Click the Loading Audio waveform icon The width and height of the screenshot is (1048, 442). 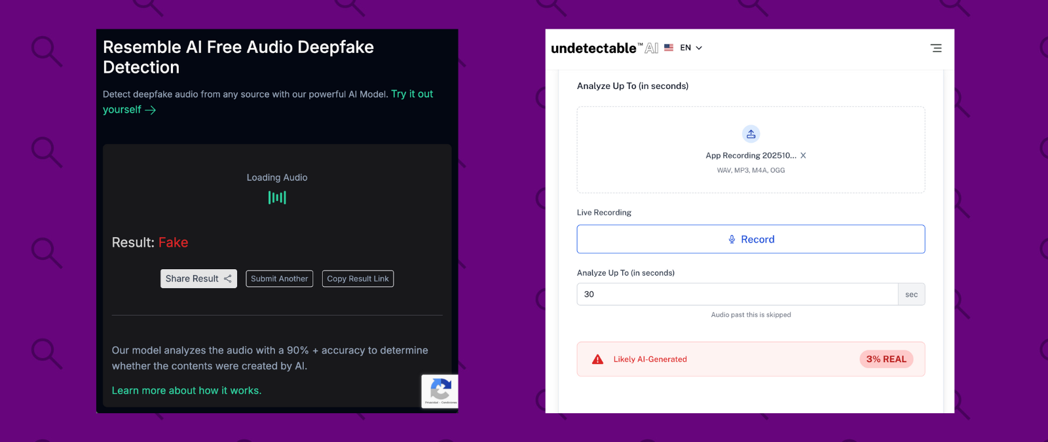[277, 197]
